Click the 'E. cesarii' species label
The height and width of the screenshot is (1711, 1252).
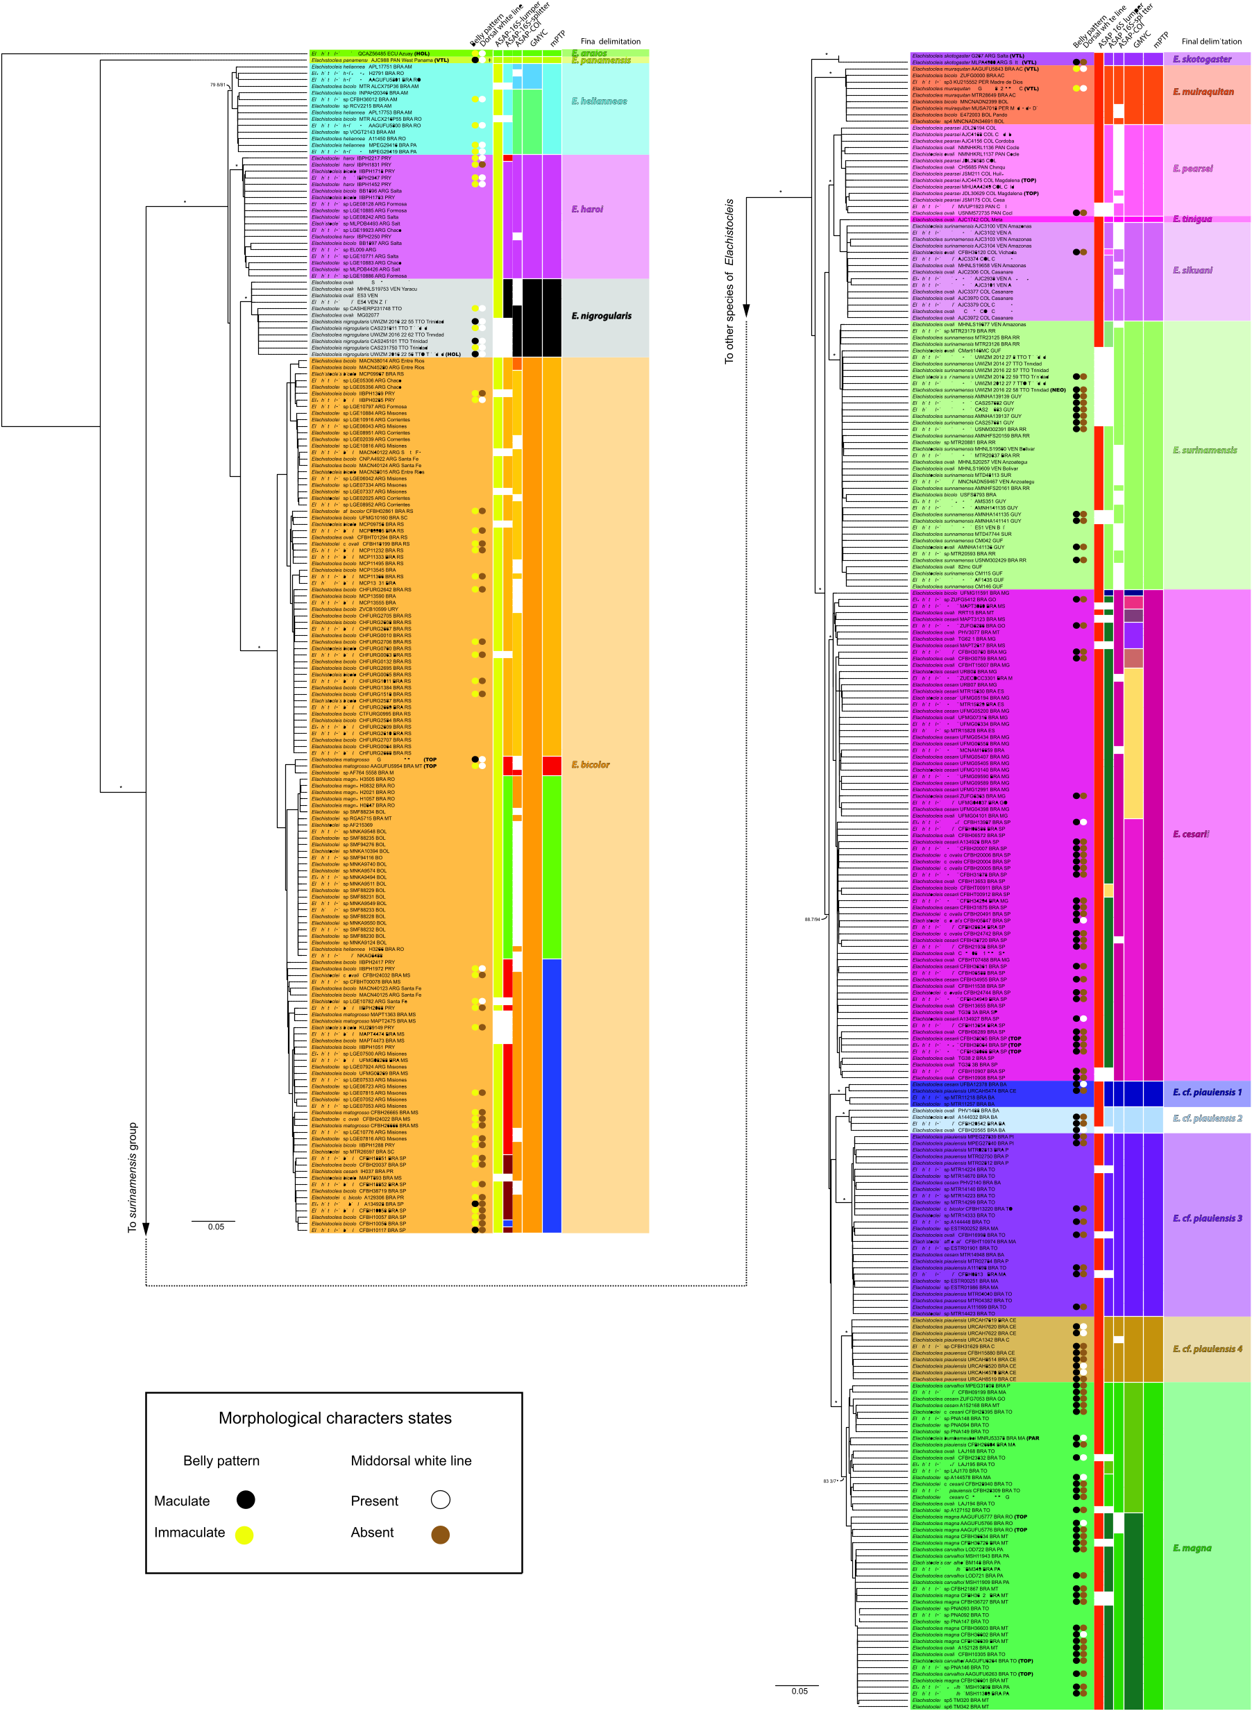click(1192, 834)
